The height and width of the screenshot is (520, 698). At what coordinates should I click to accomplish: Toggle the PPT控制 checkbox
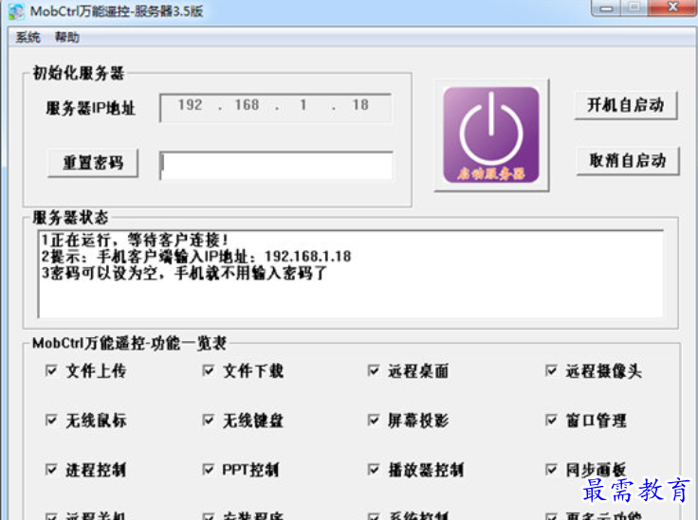[208, 470]
